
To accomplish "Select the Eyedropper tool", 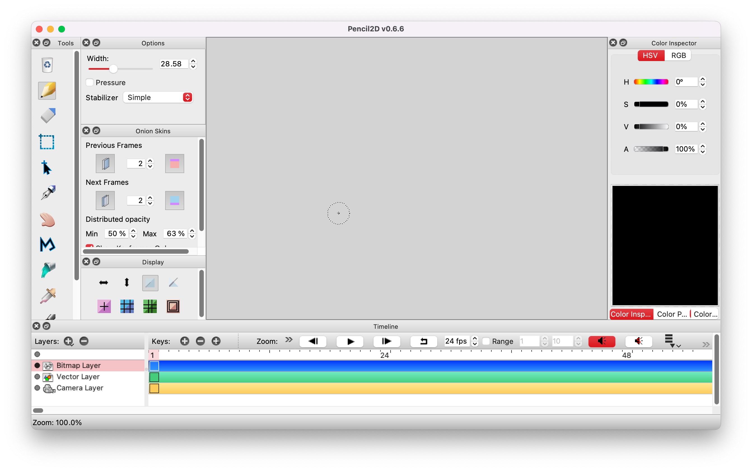I will click(47, 296).
